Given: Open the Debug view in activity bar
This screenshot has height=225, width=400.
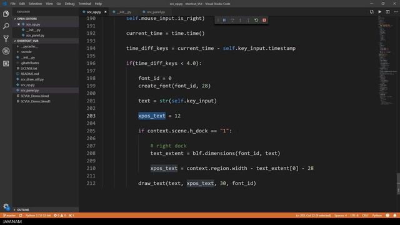Looking at the screenshot, I should [x=6, y=51].
